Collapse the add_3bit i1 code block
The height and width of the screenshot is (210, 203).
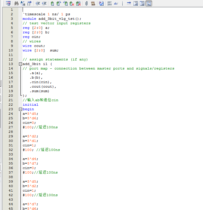click(x=20, y=64)
